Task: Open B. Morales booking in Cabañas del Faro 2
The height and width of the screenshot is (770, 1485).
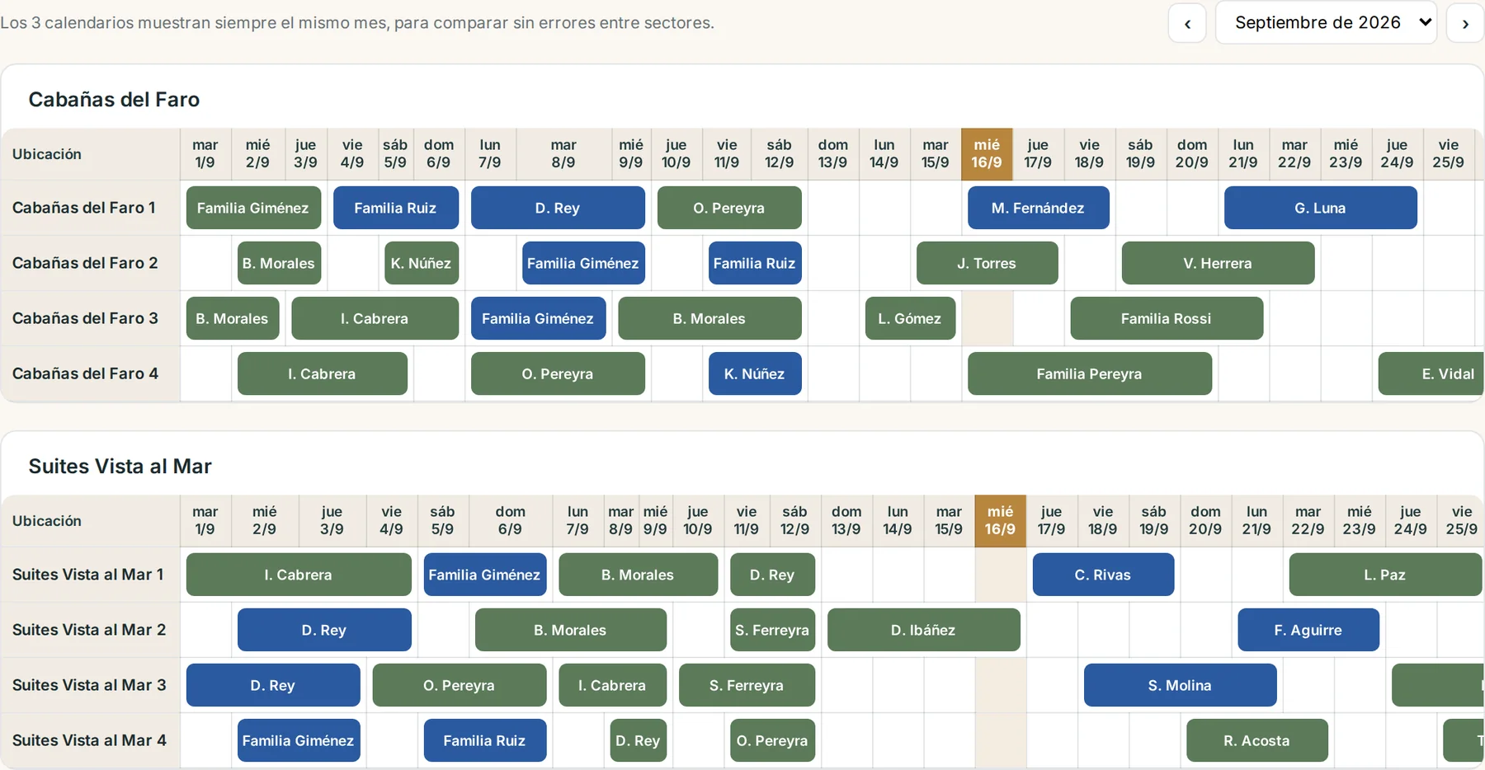Action: (279, 263)
